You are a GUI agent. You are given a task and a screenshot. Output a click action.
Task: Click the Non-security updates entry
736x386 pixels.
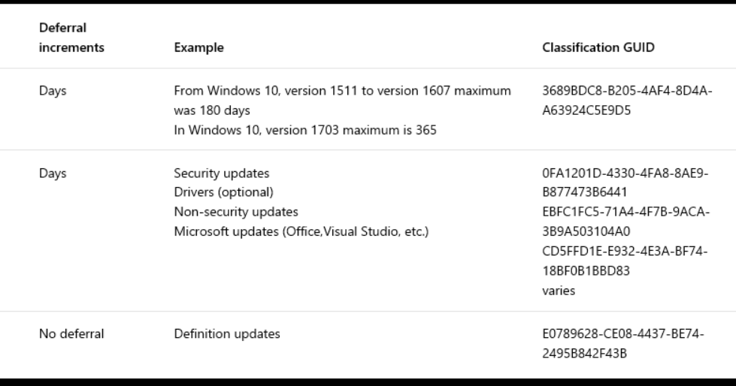pyautogui.click(x=236, y=212)
